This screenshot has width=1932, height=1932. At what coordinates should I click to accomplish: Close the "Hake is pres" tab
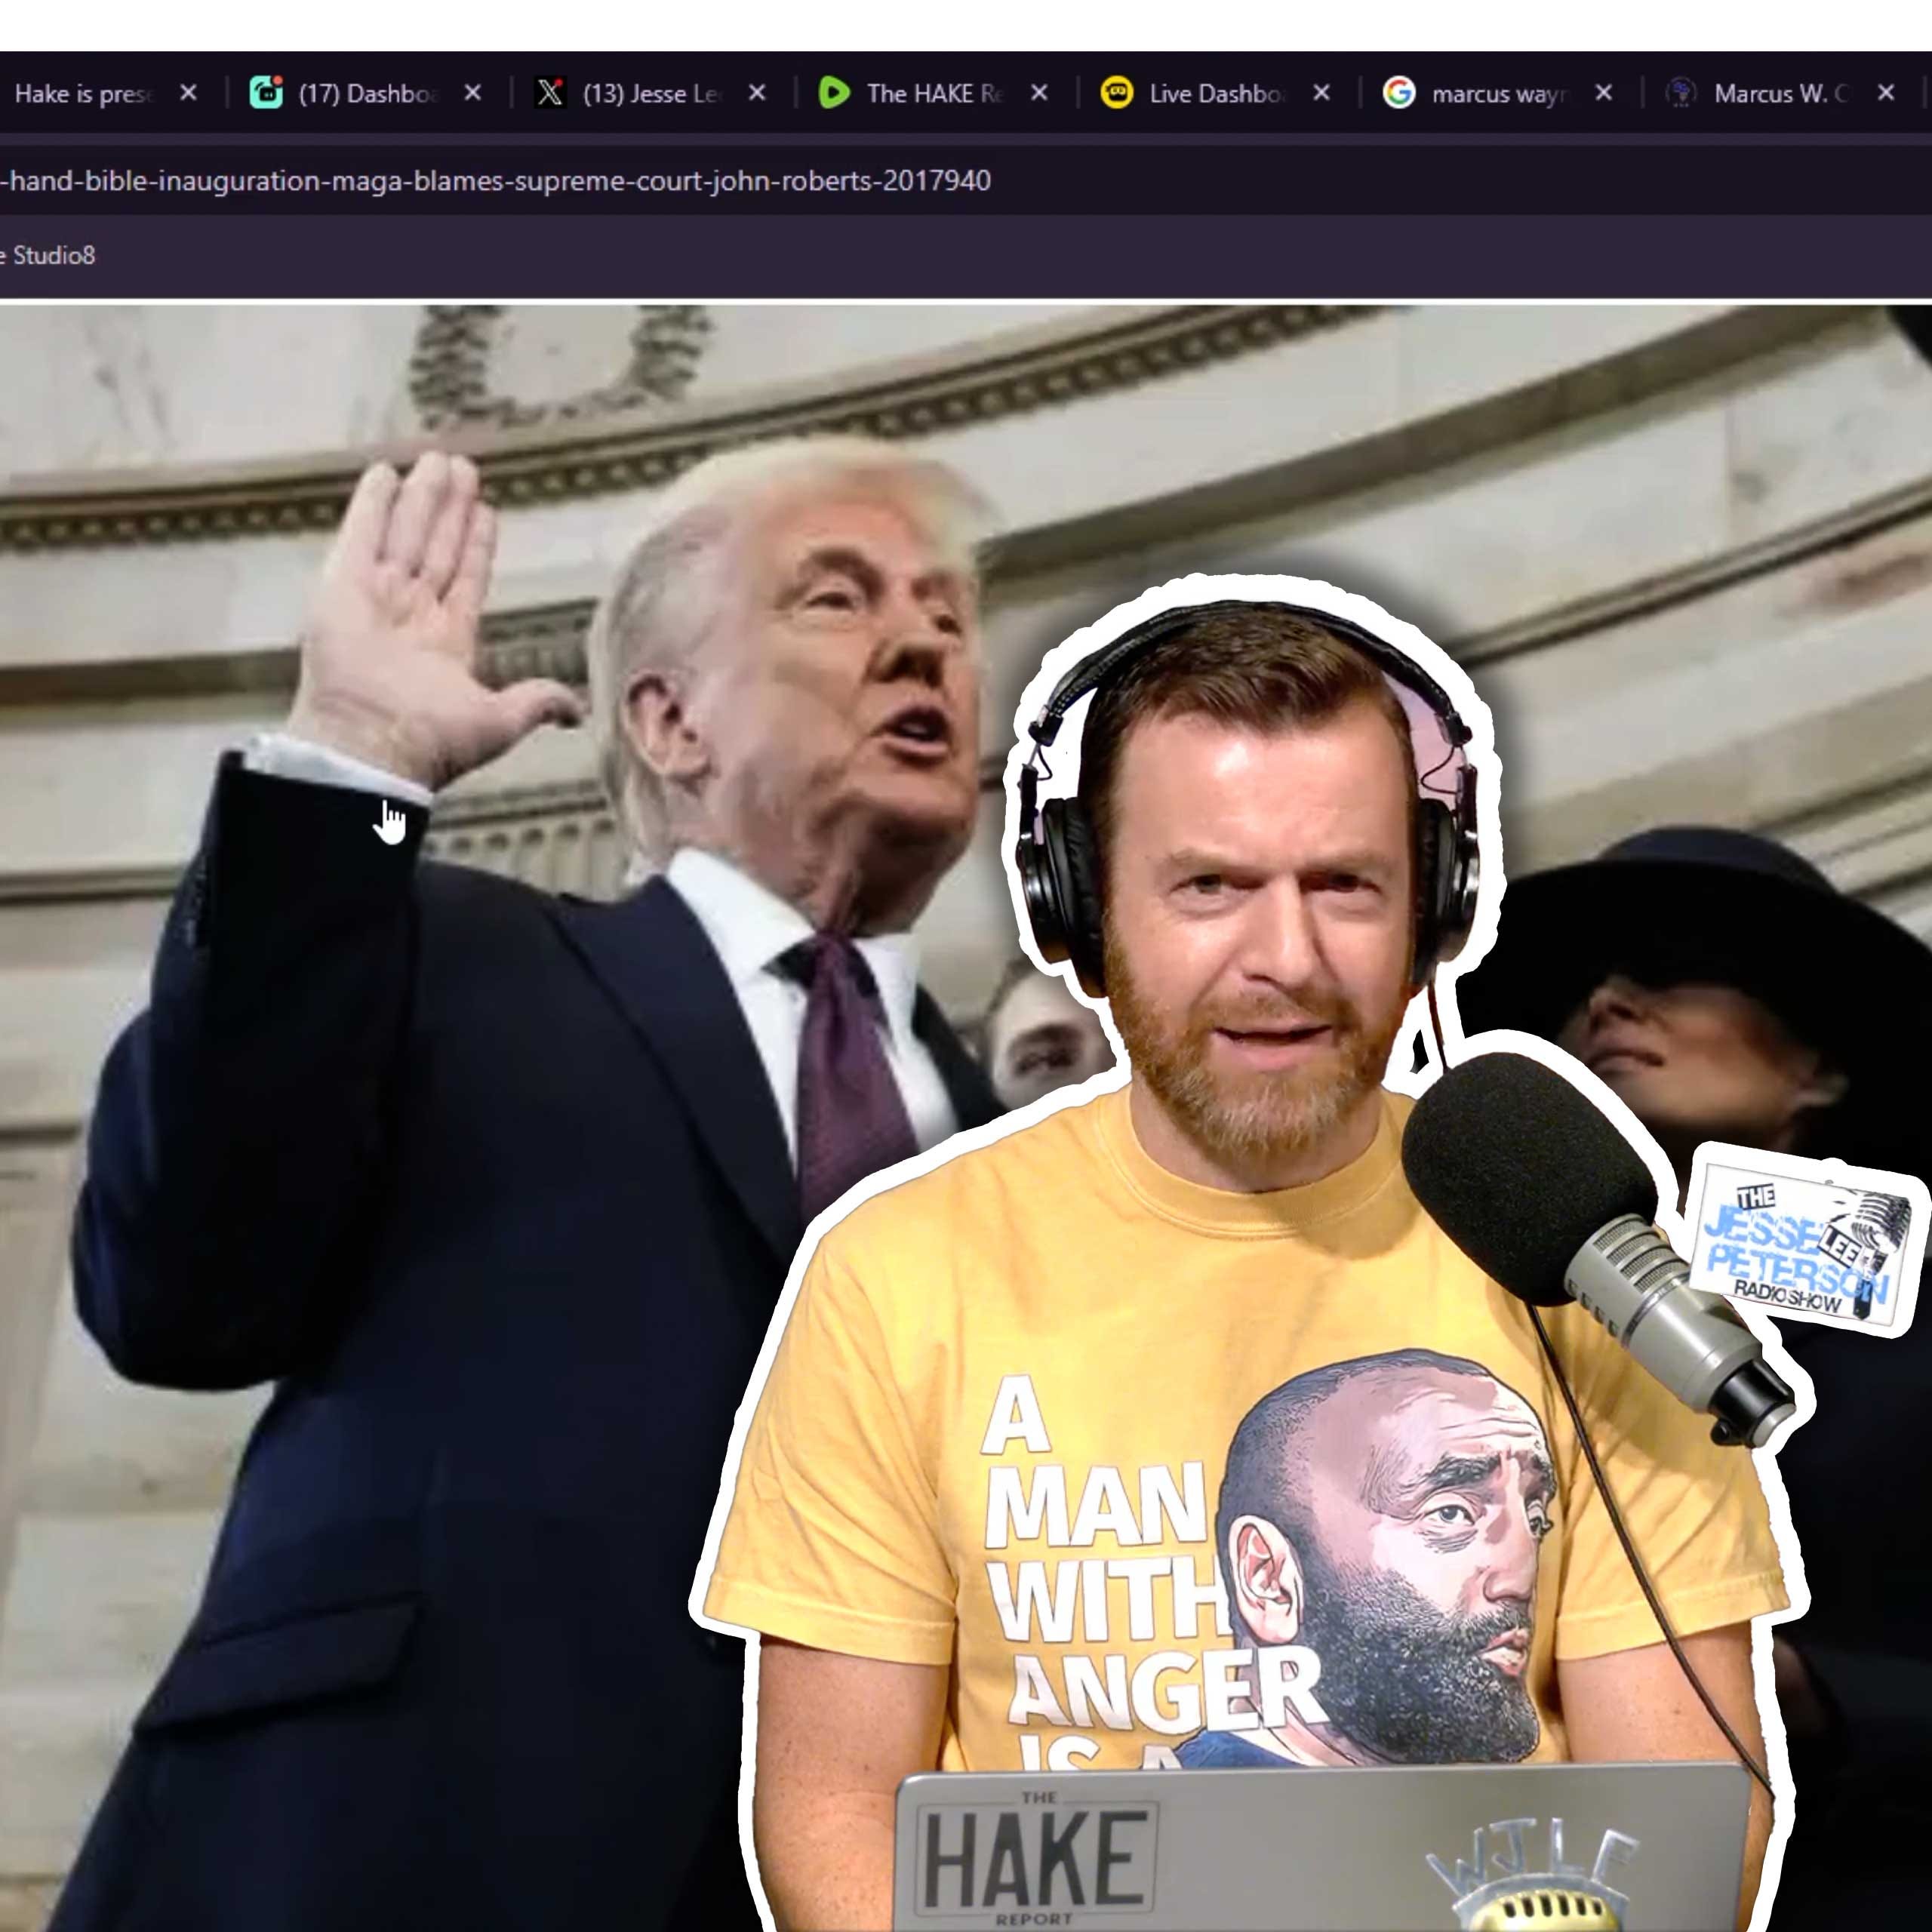click(188, 93)
